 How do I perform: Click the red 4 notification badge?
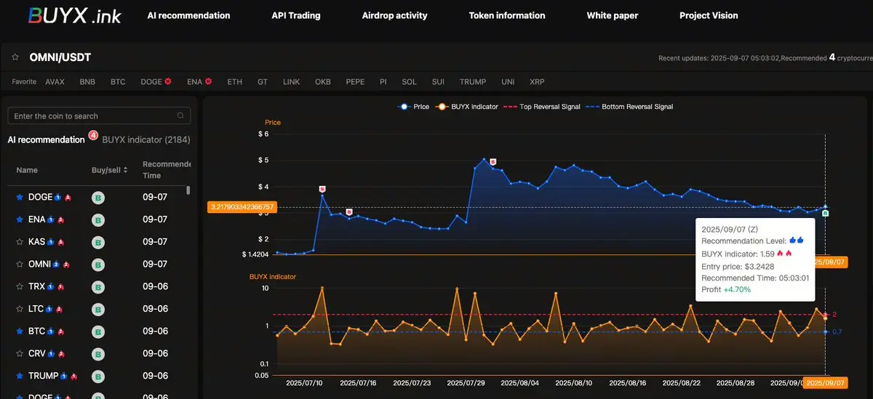[93, 134]
